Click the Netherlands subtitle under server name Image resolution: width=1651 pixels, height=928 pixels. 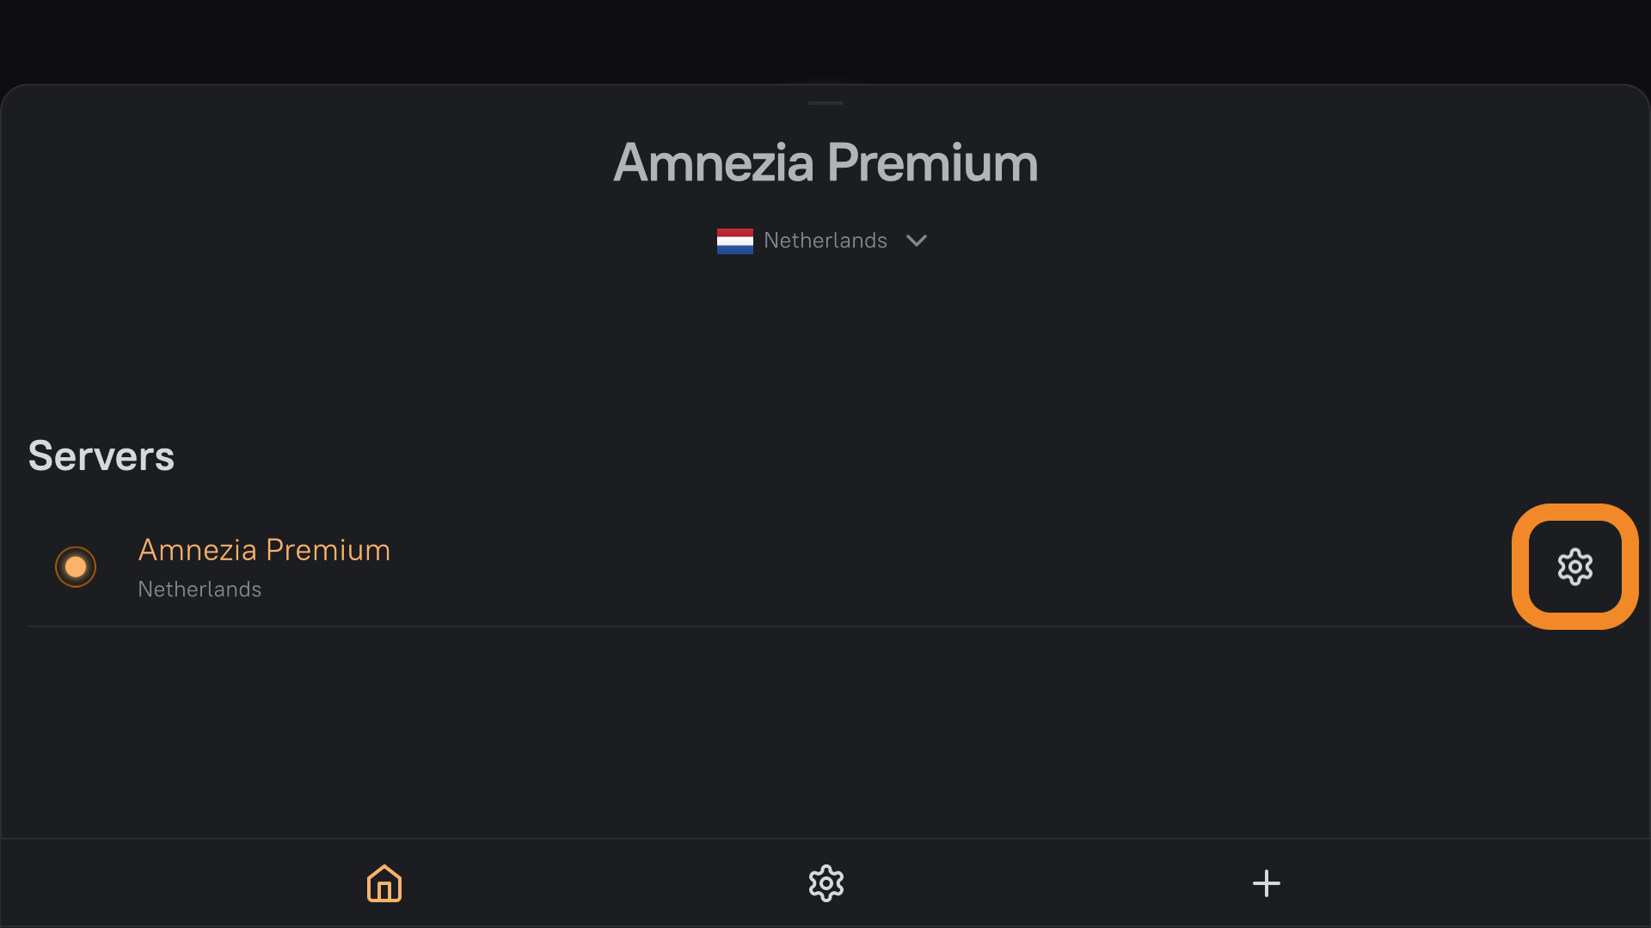[199, 589]
